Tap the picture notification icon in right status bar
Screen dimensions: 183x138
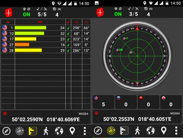(97, 3)
